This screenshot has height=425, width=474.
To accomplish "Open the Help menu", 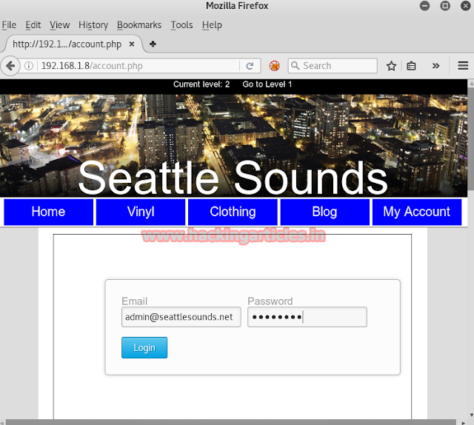I will pyautogui.click(x=212, y=24).
